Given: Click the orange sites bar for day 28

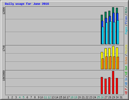Looking at the screenshot, I should click(110, 63).
